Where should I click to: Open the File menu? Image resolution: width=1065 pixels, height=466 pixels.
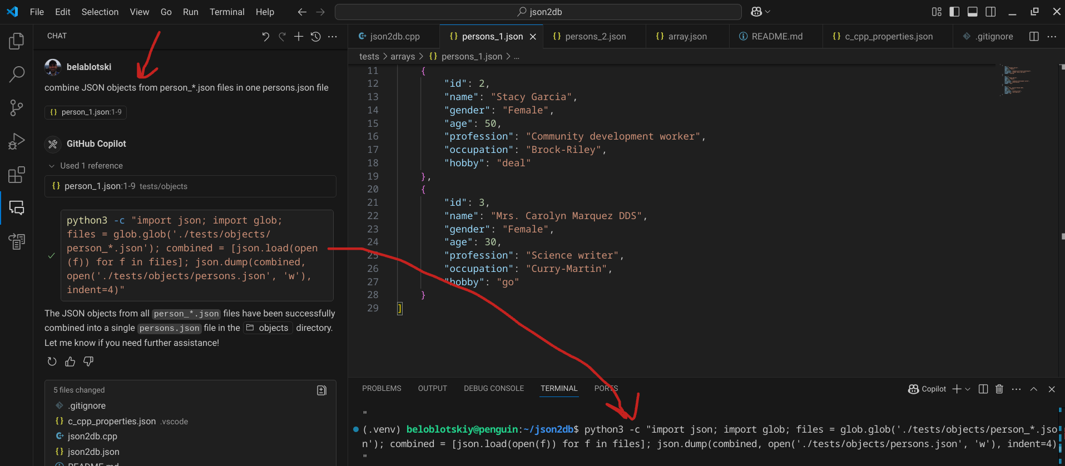click(x=37, y=12)
